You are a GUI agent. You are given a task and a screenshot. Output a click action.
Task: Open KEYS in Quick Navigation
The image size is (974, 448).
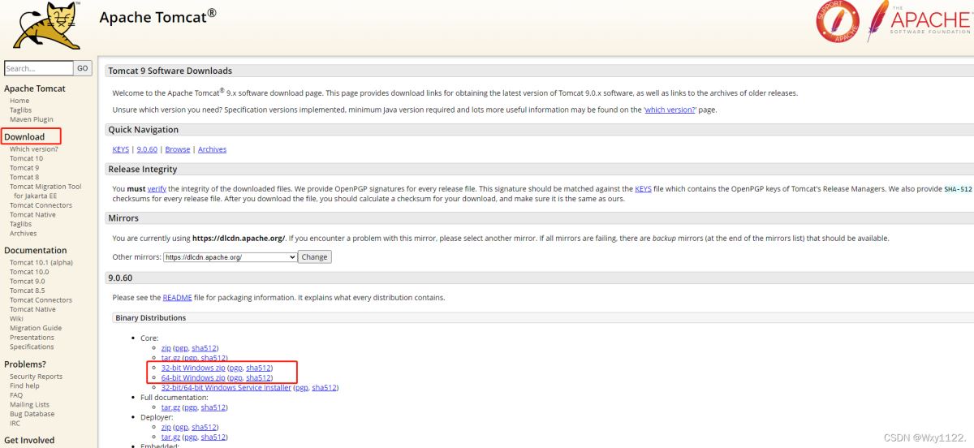pyautogui.click(x=120, y=149)
